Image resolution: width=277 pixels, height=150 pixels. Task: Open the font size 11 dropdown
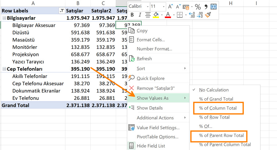coord(164,7)
